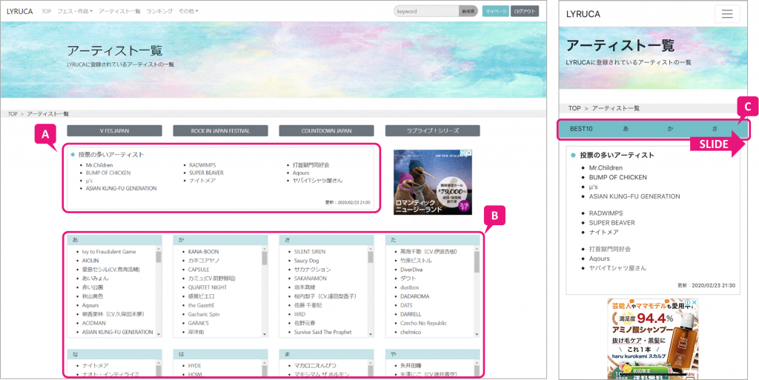Image resolution: width=759 pixels, height=380 pixels.
Task: Click the LYRUCA logo in the mobile header
Action: pyautogui.click(x=583, y=14)
